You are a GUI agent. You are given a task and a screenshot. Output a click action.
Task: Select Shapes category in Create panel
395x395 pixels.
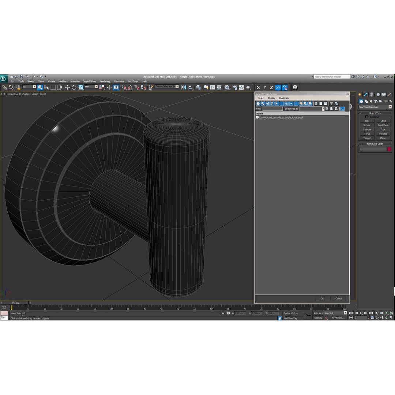coord(366,101)
